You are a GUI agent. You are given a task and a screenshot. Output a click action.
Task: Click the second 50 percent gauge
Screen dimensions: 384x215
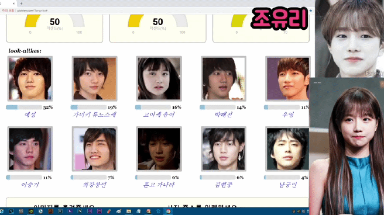tap(157, 25)
